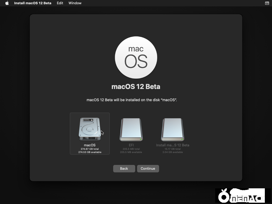Click the macOS 12 Beta heading text

(x=136, y=87)
